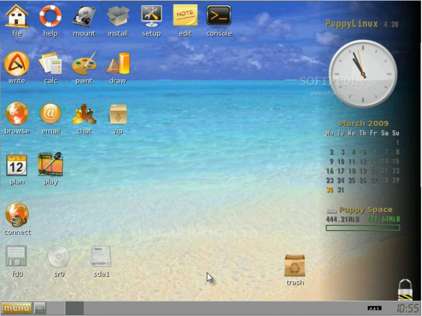The image size is (422, 316).
Task: Open the email client icon
Action: (x=50, y=114)
